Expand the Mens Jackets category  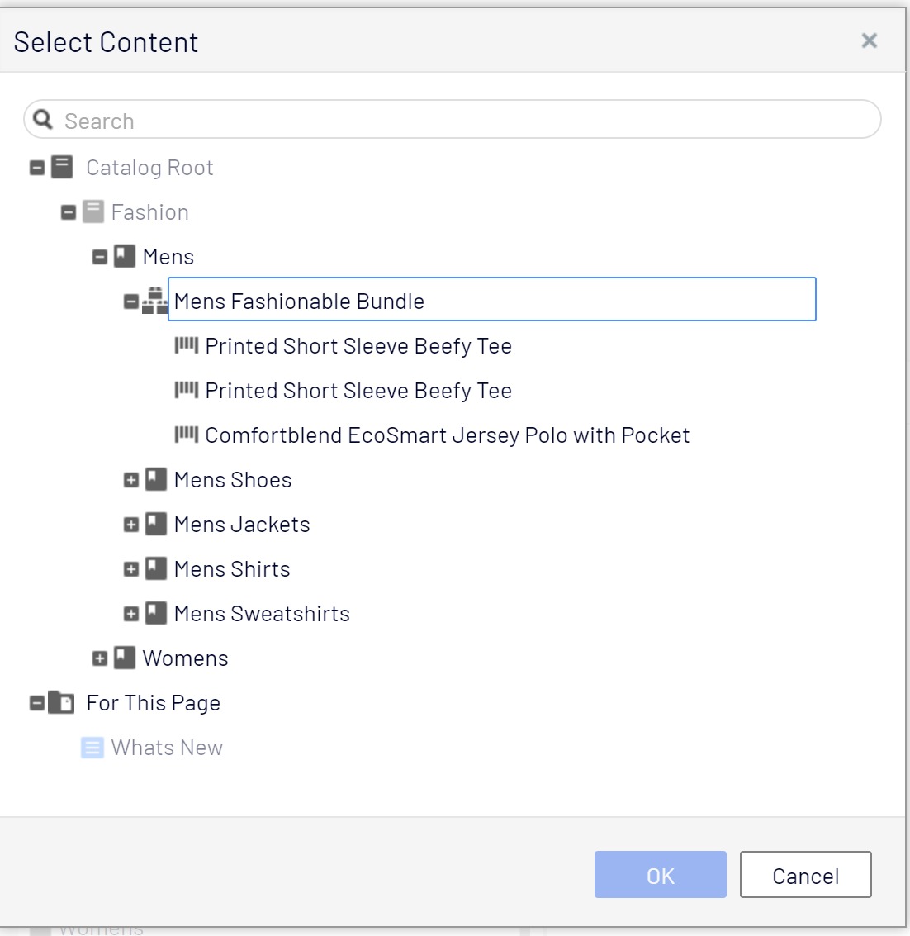(x=131, y=525)
